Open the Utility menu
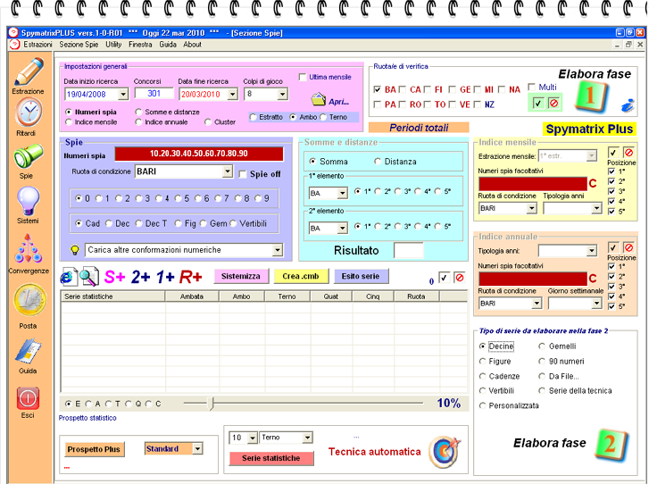This screenshot has width=649, height=484. [113, 45]
